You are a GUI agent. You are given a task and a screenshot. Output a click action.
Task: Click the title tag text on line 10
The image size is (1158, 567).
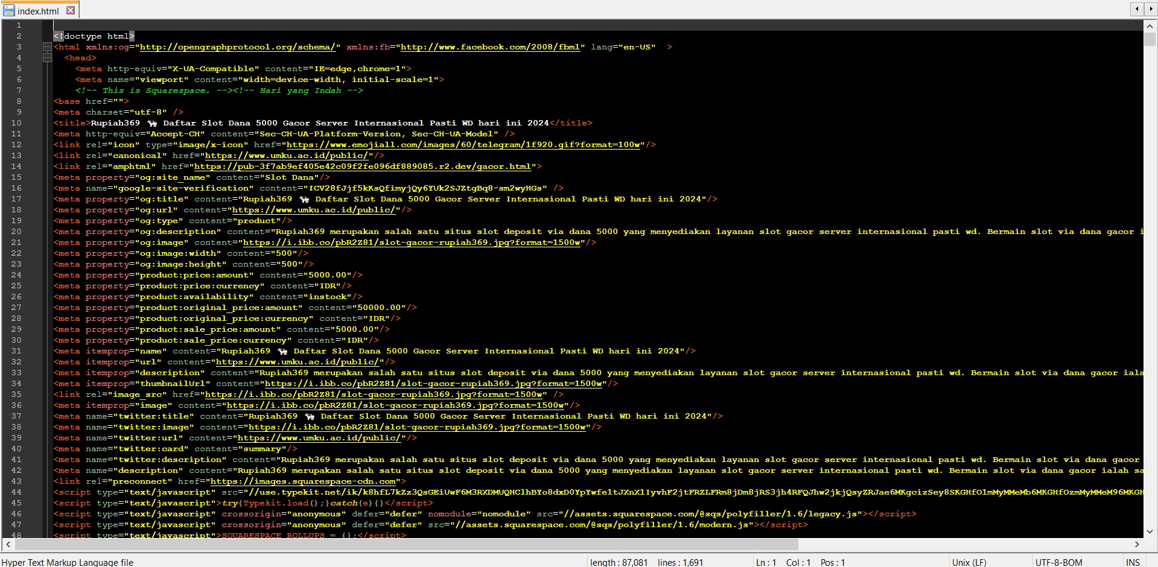point(320,123)
